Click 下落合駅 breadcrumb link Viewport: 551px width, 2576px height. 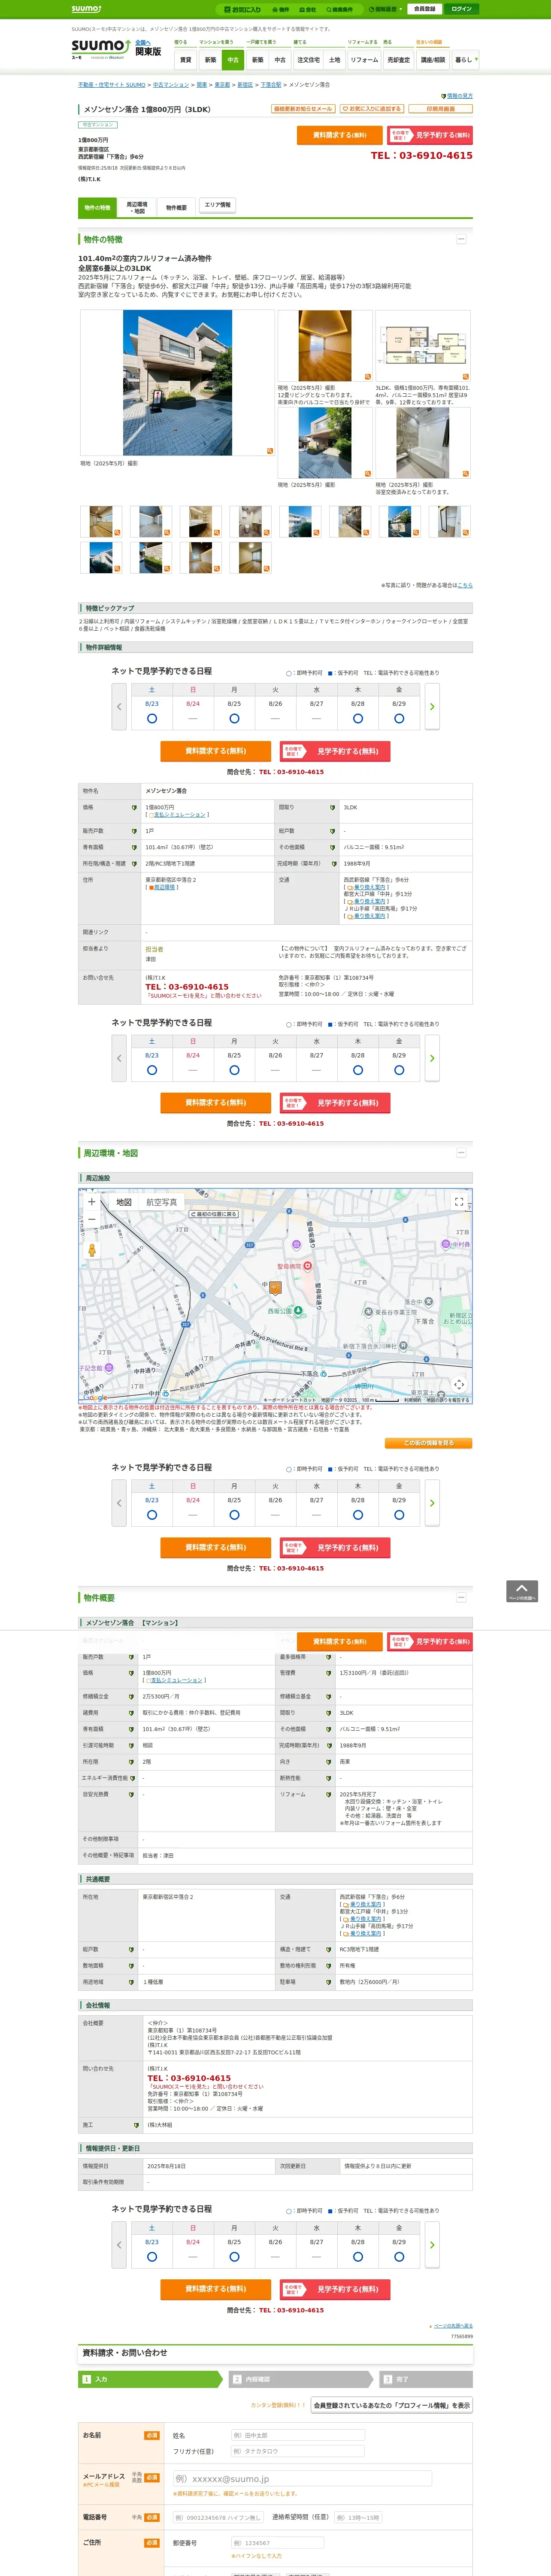coord(271,85)
